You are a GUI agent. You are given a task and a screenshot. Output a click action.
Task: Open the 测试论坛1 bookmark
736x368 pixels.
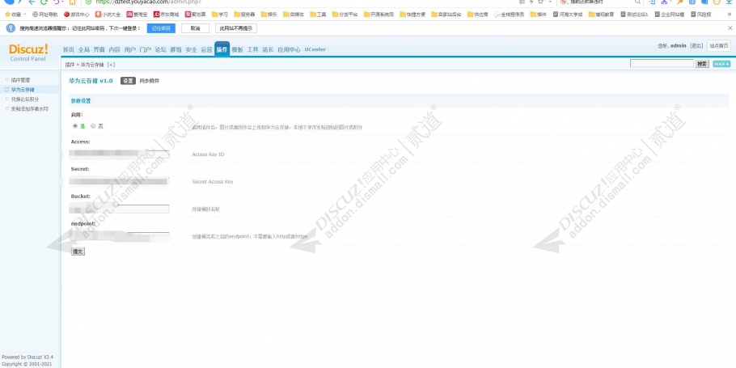(634, 15)
